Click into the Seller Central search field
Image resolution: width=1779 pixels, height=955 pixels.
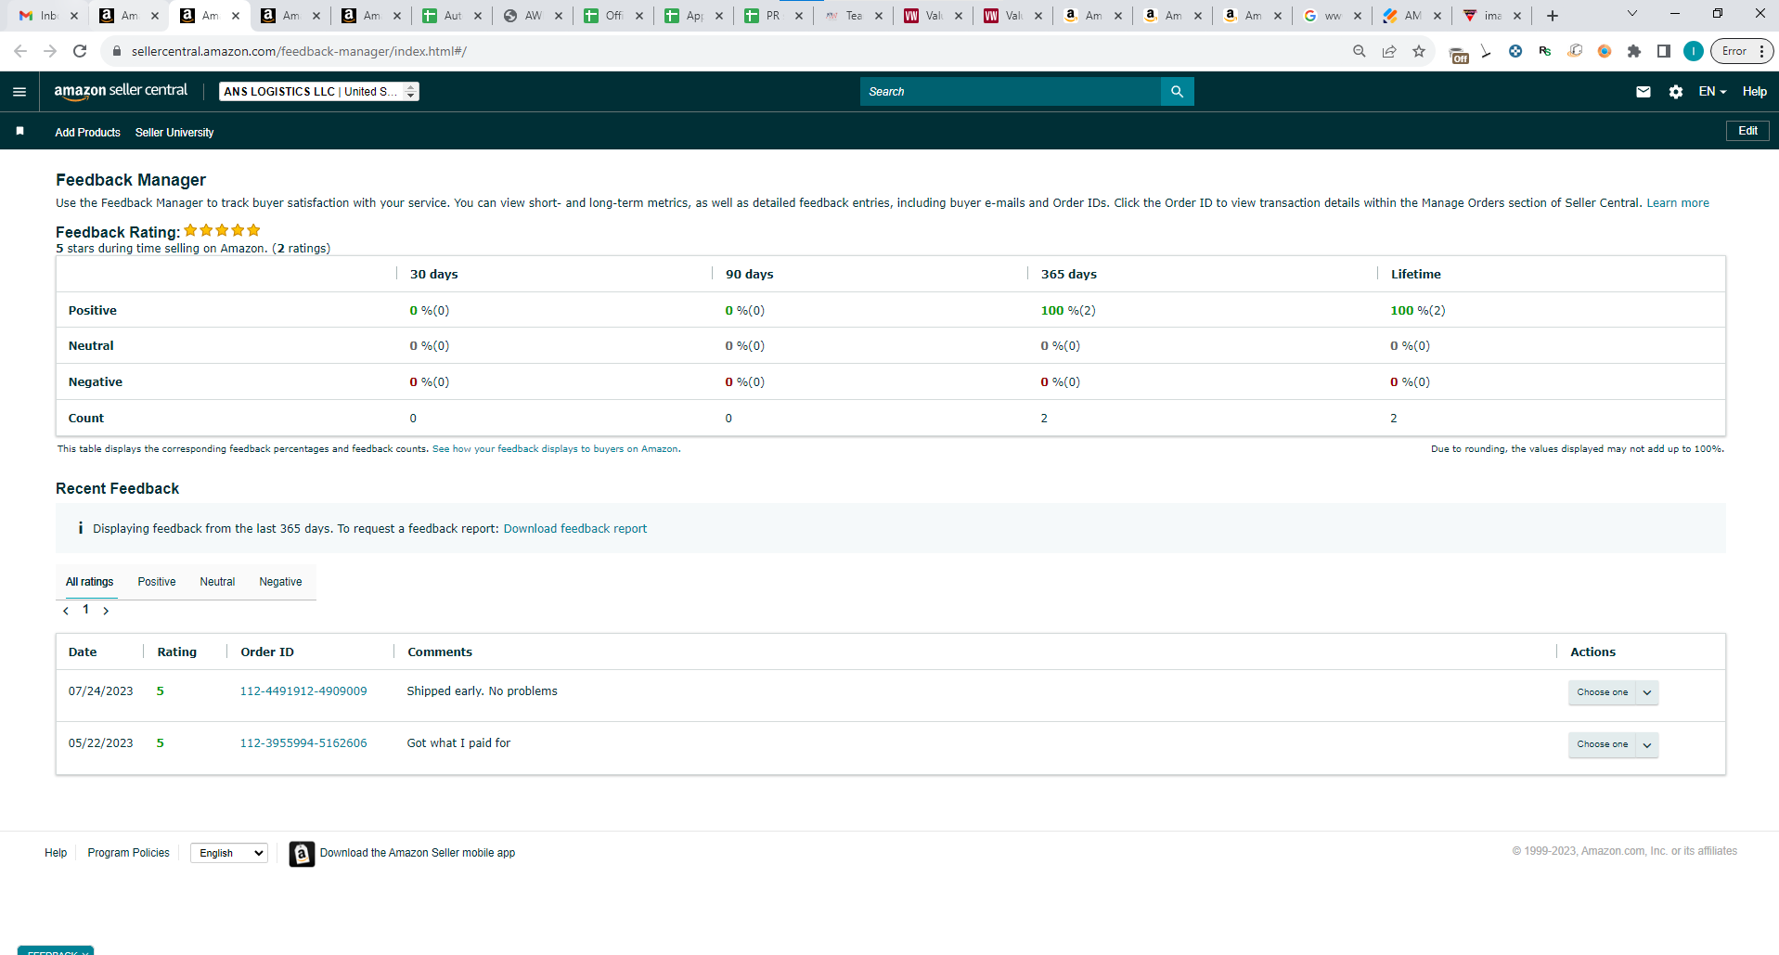tap(1011, 92)
